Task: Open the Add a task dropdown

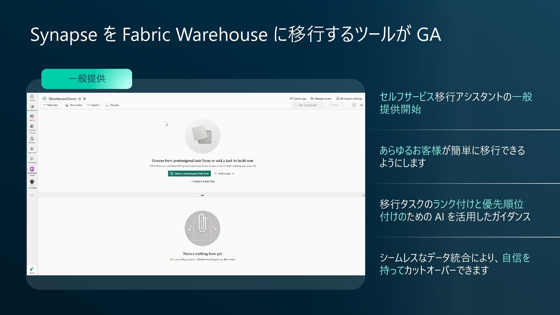Action: coord(225,174)
